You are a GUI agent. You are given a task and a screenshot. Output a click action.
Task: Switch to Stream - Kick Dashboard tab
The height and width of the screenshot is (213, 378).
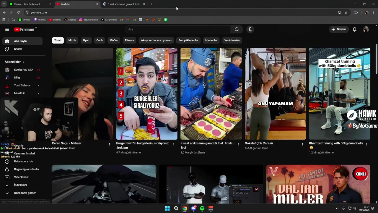[30, 4]
